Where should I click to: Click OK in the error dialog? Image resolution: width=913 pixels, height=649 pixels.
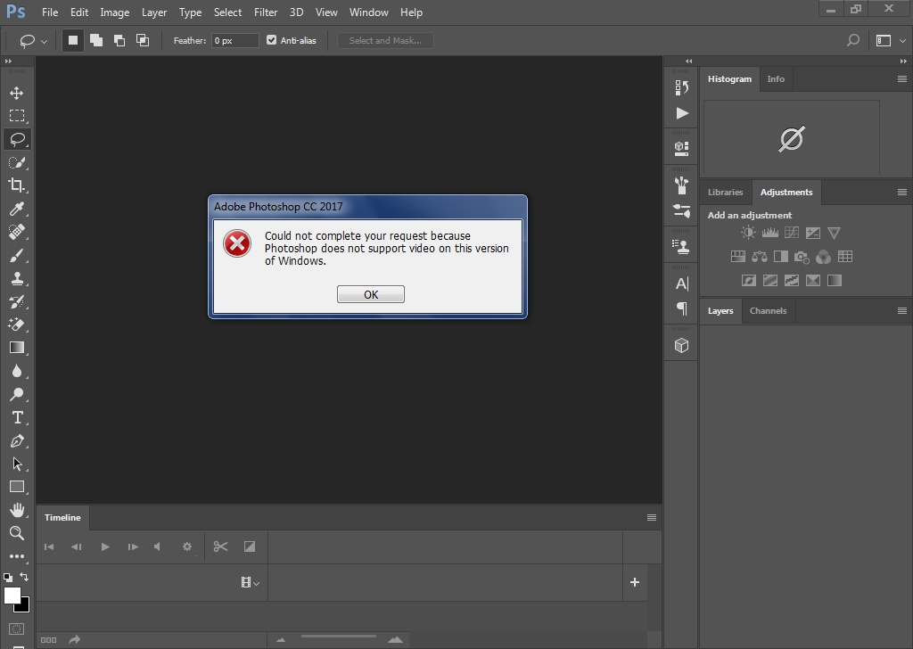click(x=371, y=294)
